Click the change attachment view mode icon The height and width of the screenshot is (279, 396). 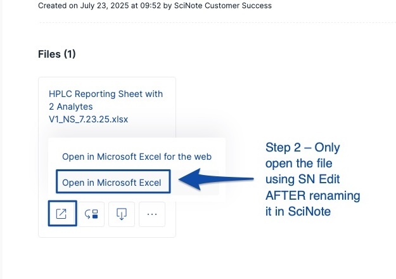[91, 214]
